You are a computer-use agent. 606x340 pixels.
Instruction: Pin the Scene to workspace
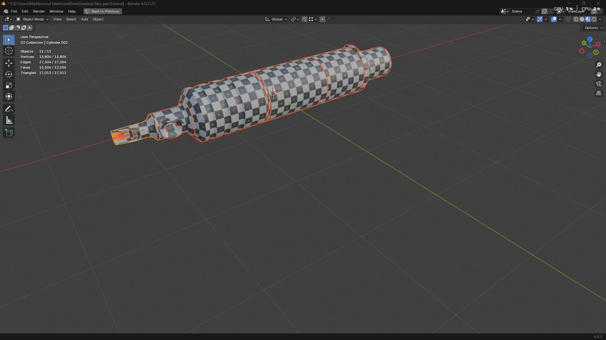click(x=538, y=11)
